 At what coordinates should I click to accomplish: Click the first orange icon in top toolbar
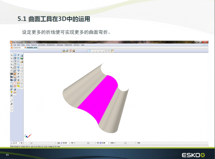click(64, 51)
